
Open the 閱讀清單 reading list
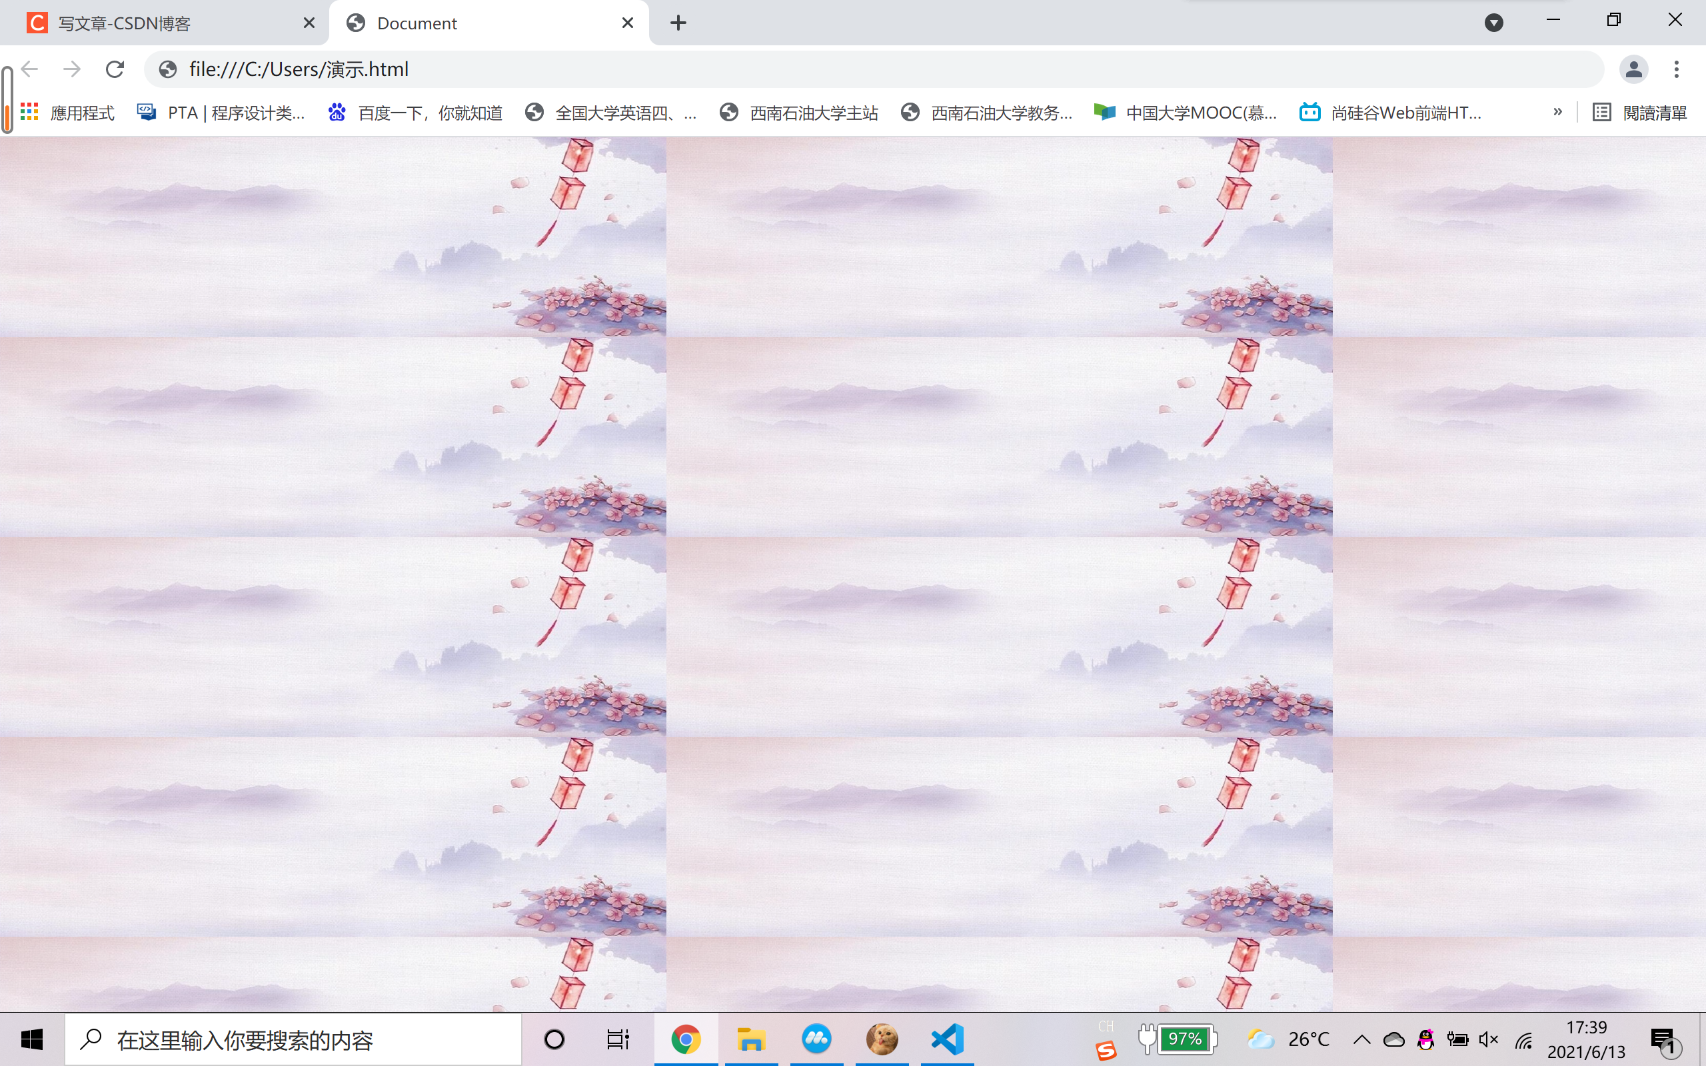(x=1640, y=113)
